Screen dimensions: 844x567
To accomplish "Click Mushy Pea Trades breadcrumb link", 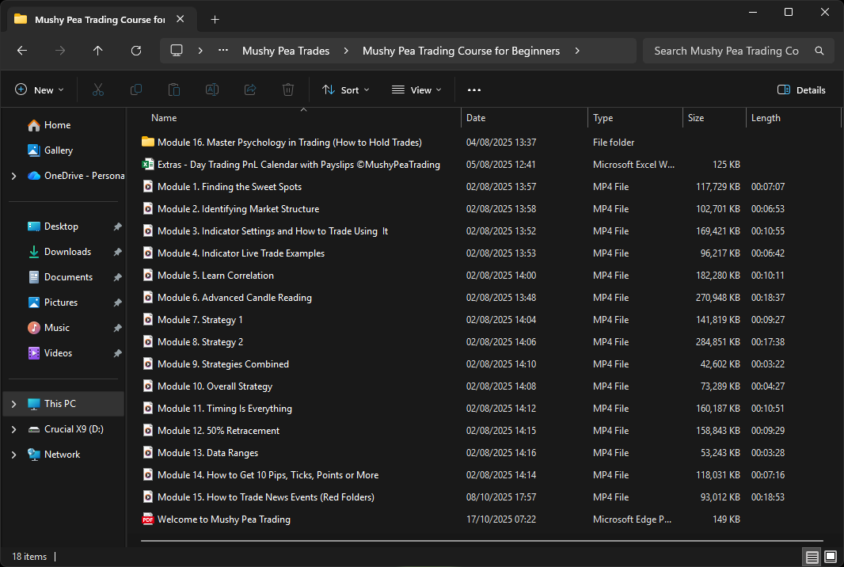I will [x=286, y=51].
